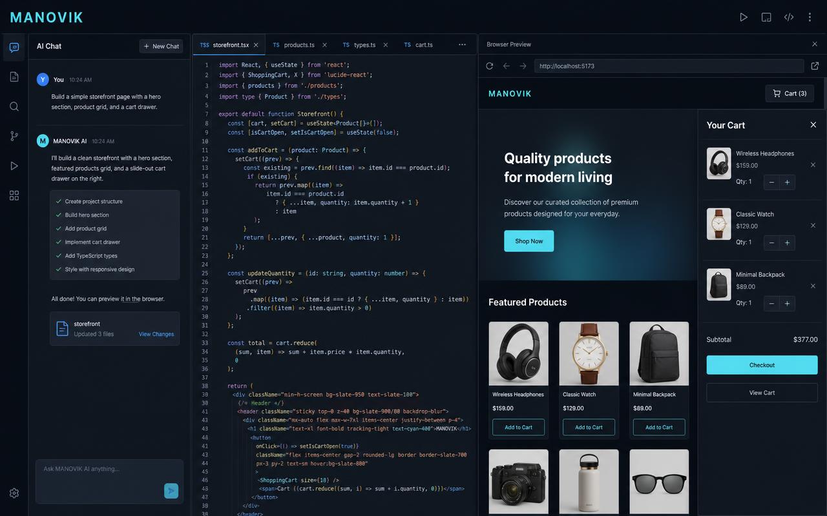Send the message to MANOVIK AI
Screen dimensions: 827x516
coord(171,491)
